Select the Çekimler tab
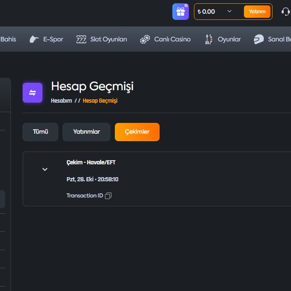The image size is (291, 291). 137,132
